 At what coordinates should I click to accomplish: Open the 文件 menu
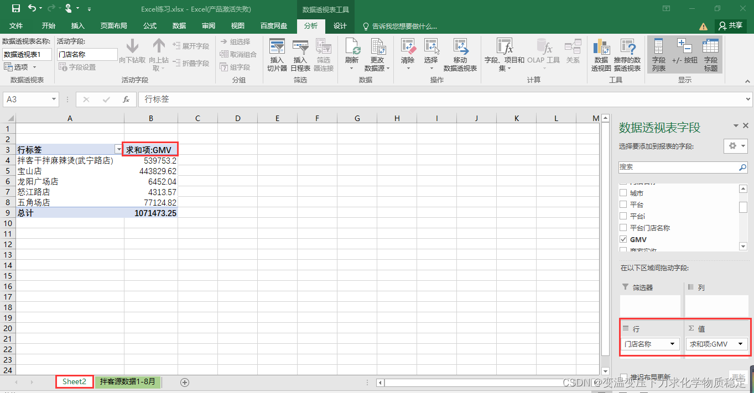pos(16,26)
